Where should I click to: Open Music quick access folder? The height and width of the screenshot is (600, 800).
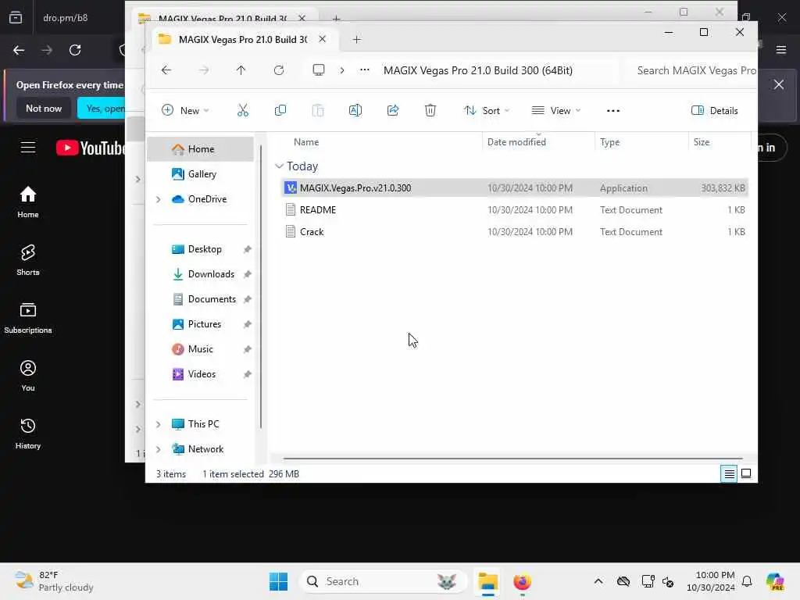(201, 349)
